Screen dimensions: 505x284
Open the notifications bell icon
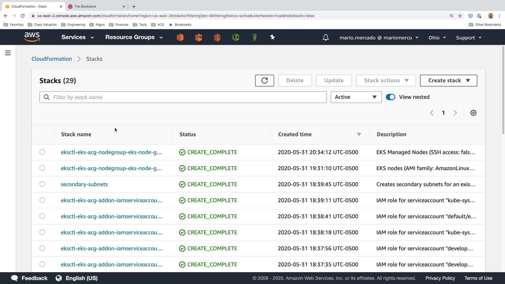(x=326, y=38)
